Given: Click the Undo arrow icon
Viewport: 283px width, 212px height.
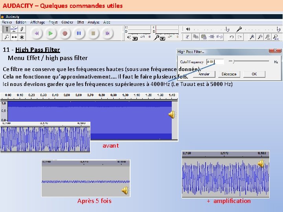Looking at the screenshot, I should pos(232,37).
